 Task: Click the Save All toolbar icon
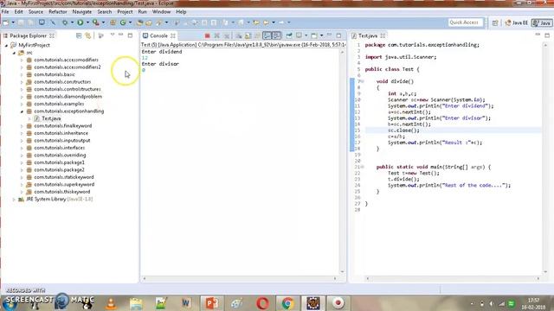click(31, 22)
